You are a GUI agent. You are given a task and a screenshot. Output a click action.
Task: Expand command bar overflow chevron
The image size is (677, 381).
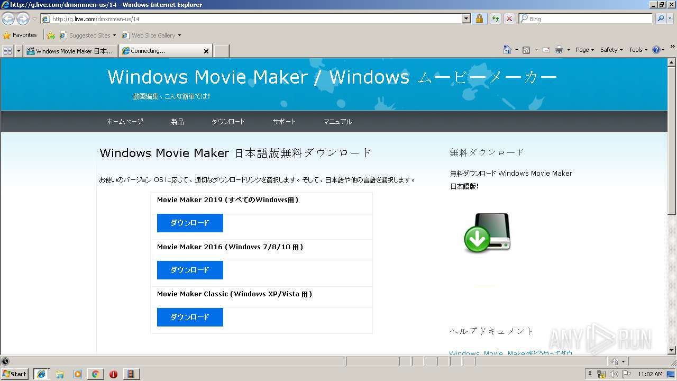672,48
